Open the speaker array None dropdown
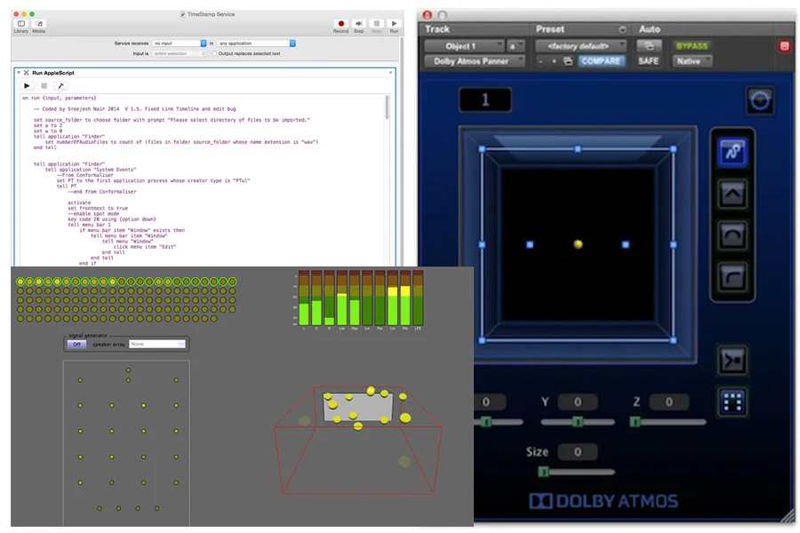800x533 pixels. click(157, 345)
